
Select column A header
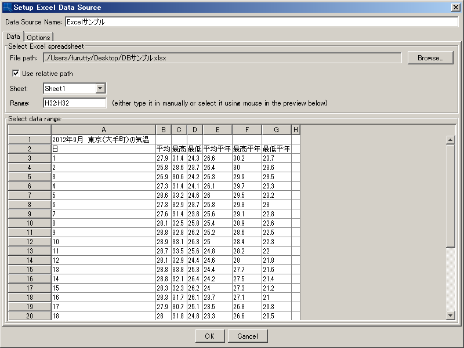(x=104, y=129)
